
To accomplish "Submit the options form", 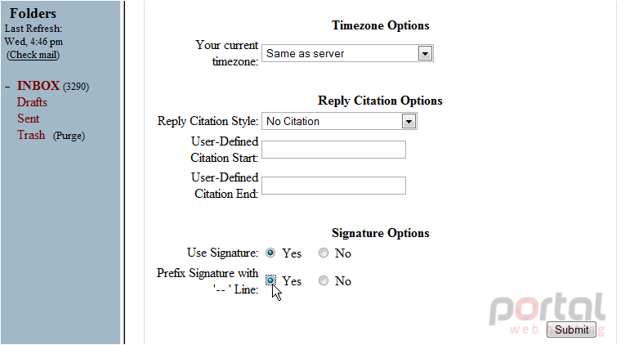I will 571,329.
